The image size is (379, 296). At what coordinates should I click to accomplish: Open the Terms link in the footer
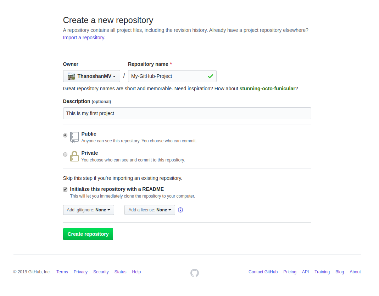coord(62,272)
